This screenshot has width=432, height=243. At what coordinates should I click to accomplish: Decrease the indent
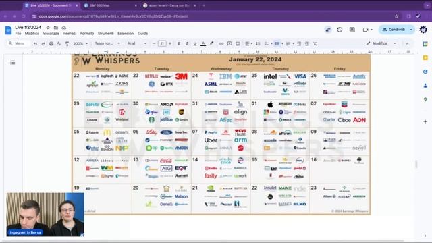[x=299, y=43]
